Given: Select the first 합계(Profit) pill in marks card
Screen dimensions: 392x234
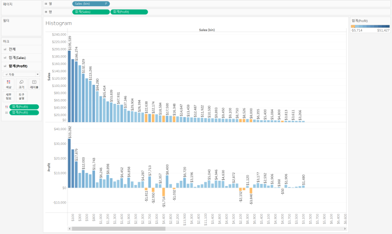Looking at the screenshot, I should pyautogui.click(x=24, y=107).
